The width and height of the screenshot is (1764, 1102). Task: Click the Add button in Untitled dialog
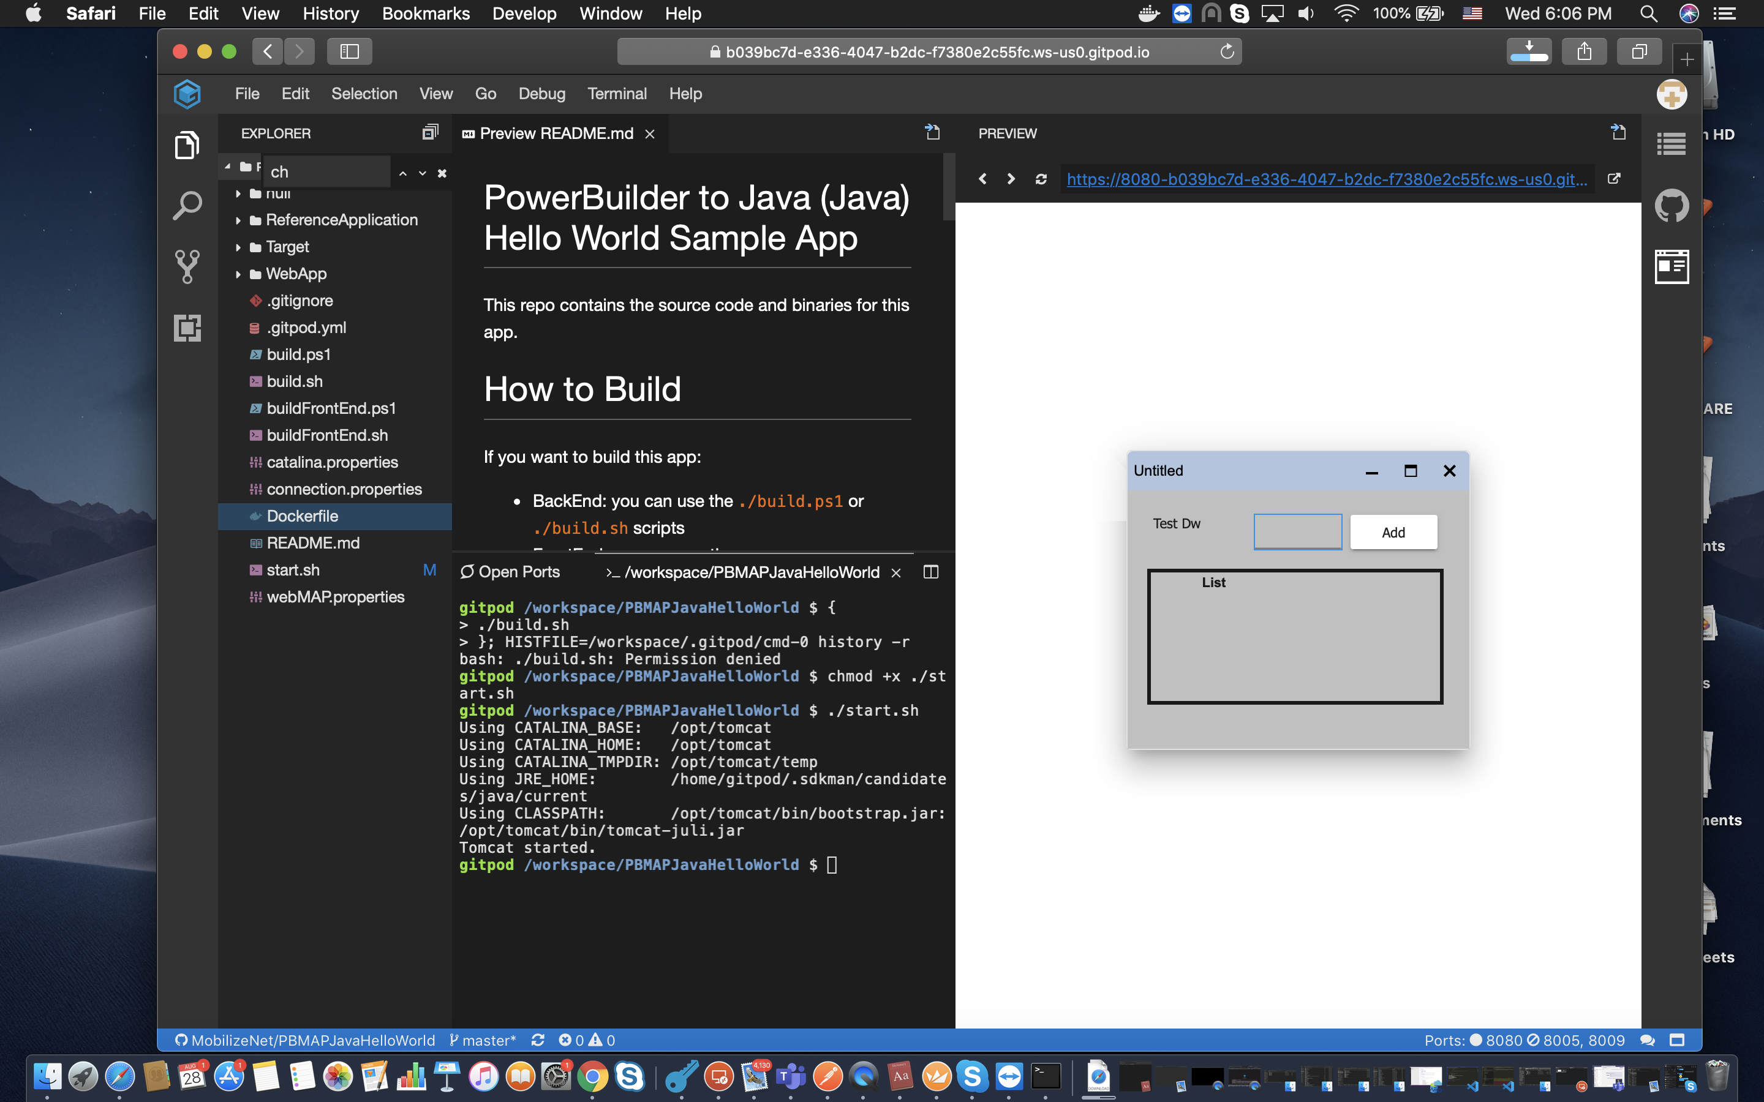point(1393,532)
